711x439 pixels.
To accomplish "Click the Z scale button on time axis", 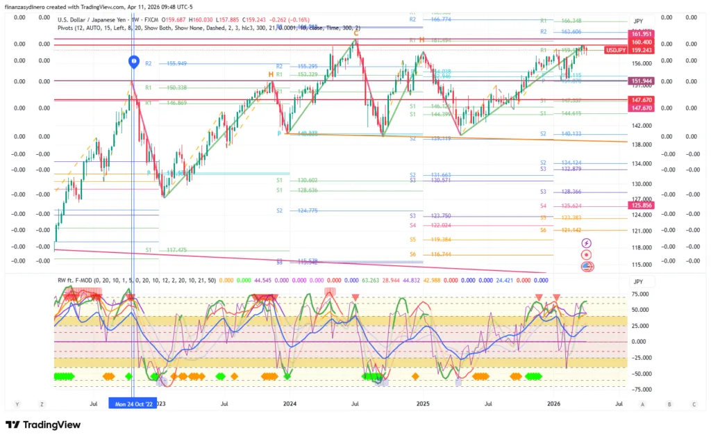I will (x=42, y=404).
